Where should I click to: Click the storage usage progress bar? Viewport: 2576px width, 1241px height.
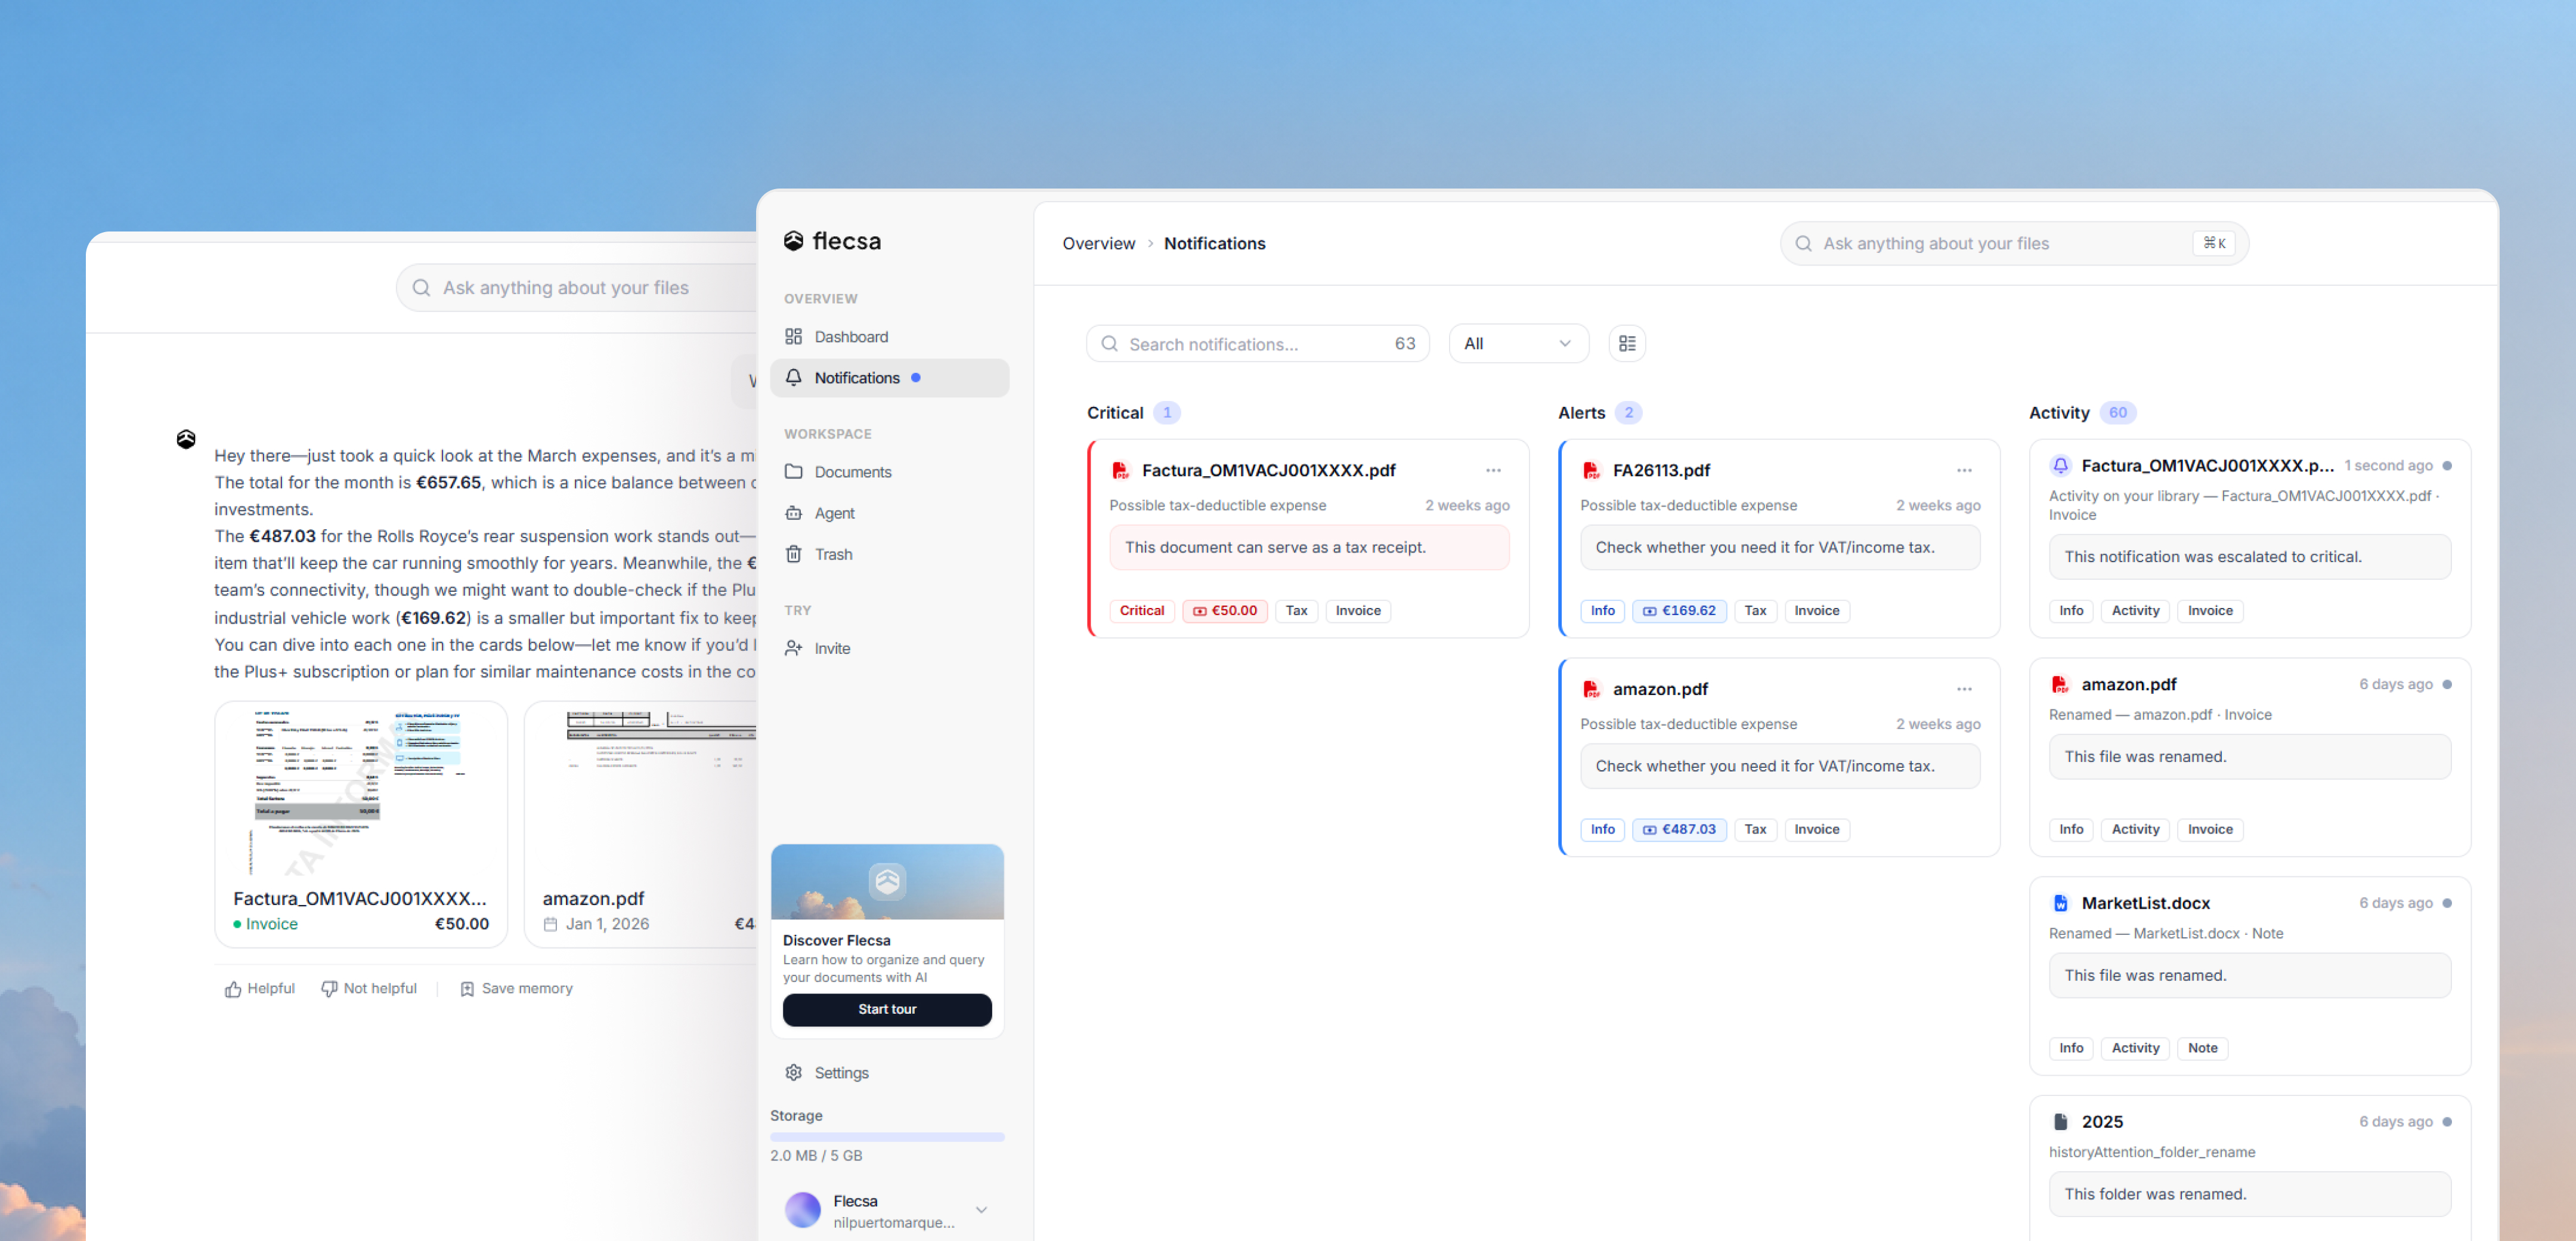887,1136
